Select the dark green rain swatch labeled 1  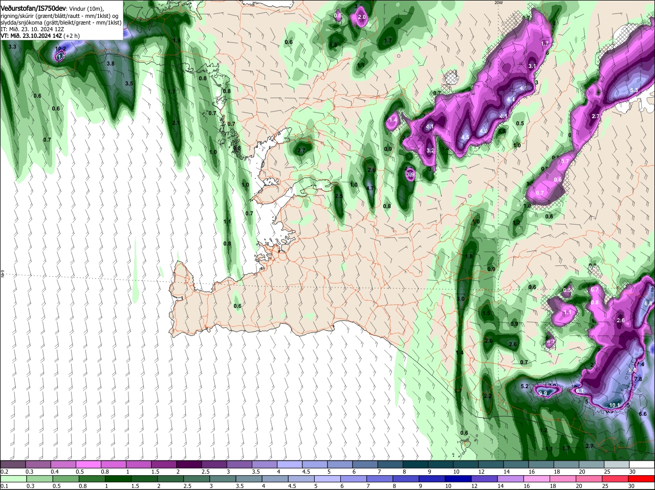click(x=118, y=479)
